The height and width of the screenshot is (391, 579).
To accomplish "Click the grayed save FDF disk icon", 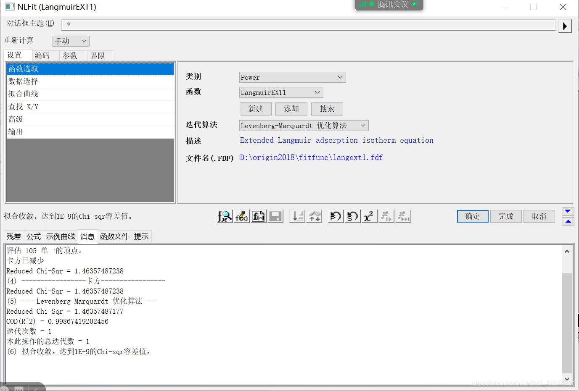I will [275, 216].
